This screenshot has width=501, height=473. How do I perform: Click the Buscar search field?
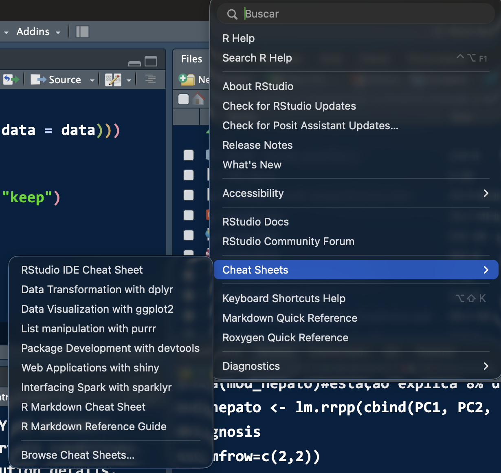coord(356,14)
